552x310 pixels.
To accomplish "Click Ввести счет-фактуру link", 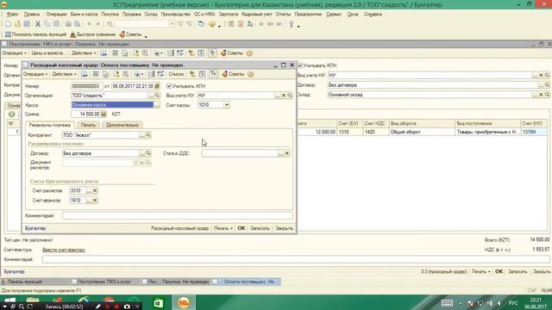I will click(x=64, y=250).
